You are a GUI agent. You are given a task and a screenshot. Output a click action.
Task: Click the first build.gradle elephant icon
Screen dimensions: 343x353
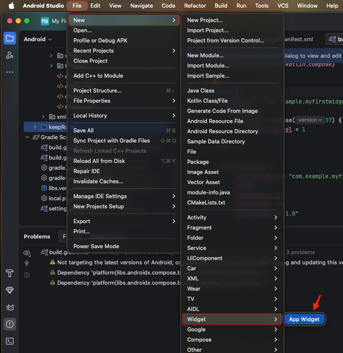pos(44,147)
